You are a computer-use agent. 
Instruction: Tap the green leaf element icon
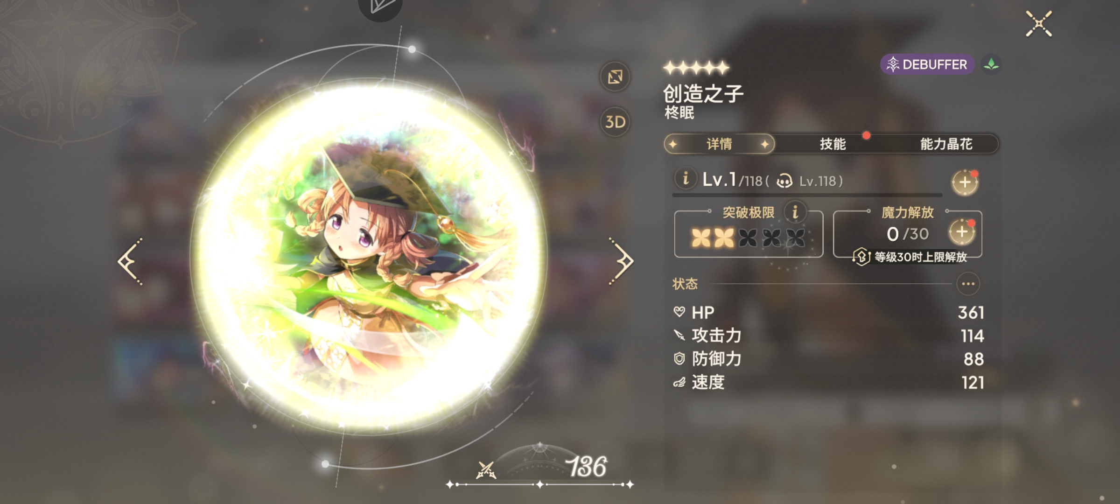[991, 64]
